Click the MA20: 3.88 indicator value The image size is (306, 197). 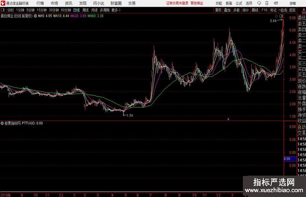click(78, 16)
